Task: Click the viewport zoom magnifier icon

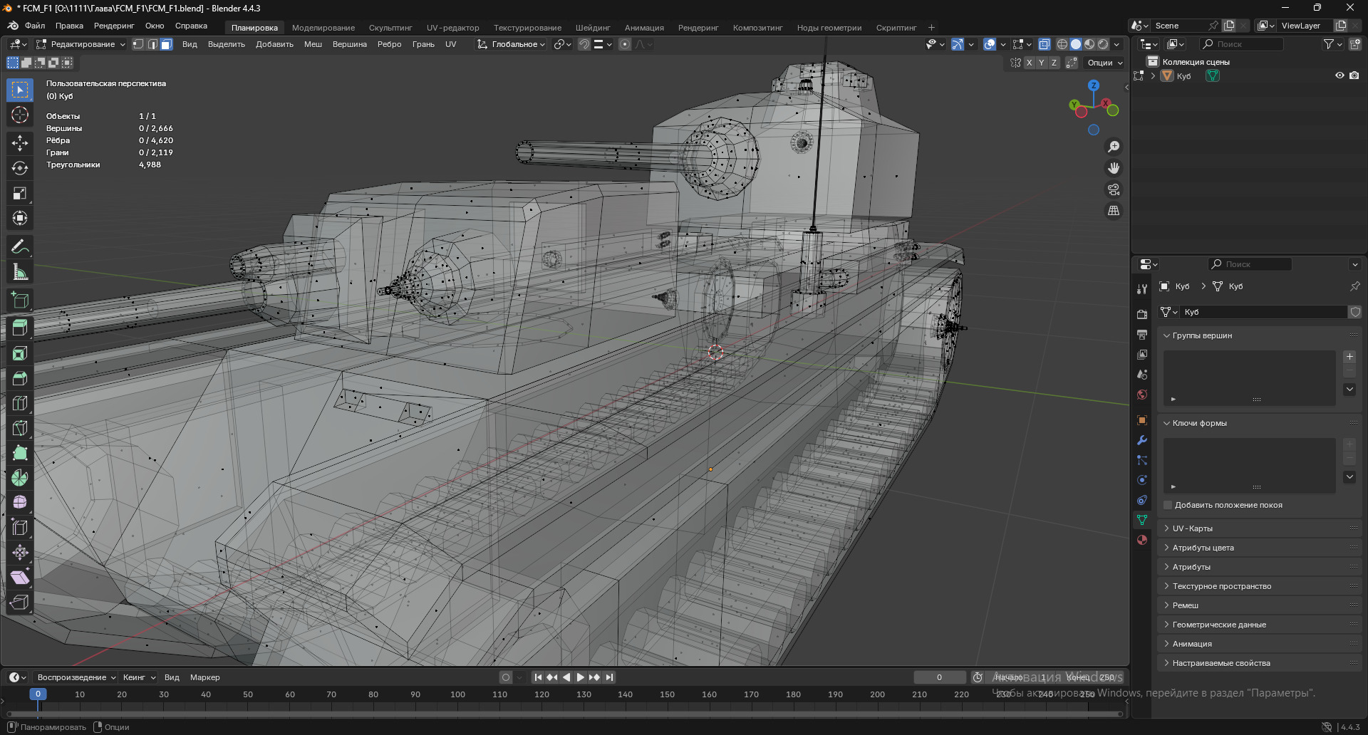Action: [x=1113, y=147]
